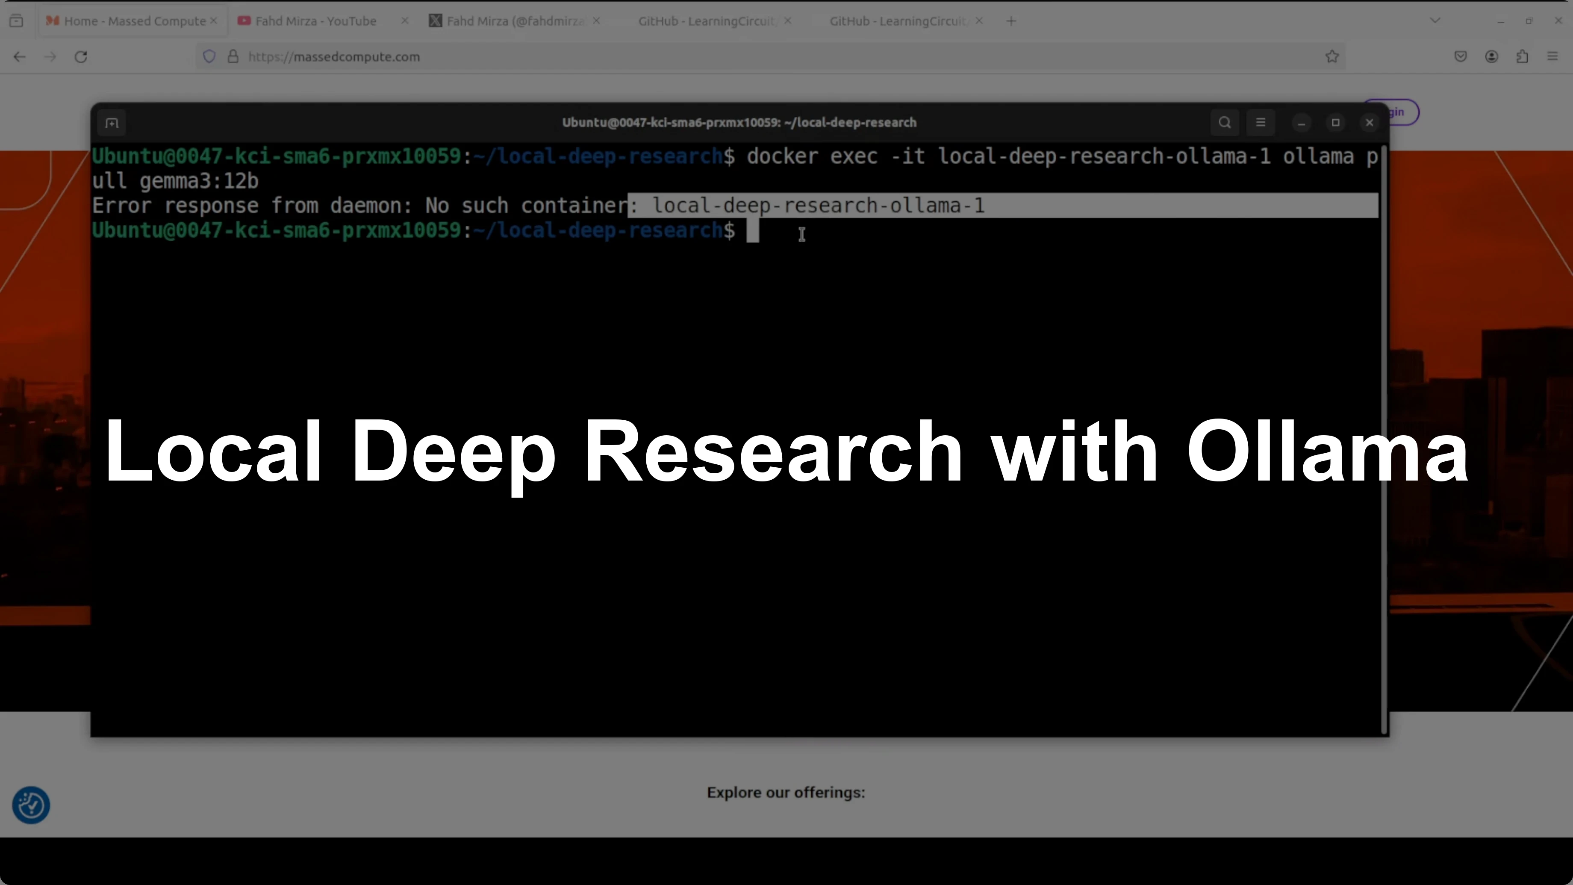Image resolution: width=1573 pixels, height=885 pixels.
Task: Close the second GitHub LearningCircuit tab
Action: pyautogui.click(x=979, y=21)
